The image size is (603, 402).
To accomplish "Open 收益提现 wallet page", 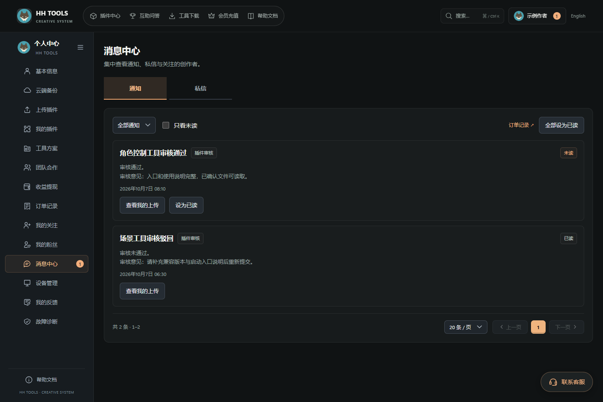I will [x=46, y=187].
